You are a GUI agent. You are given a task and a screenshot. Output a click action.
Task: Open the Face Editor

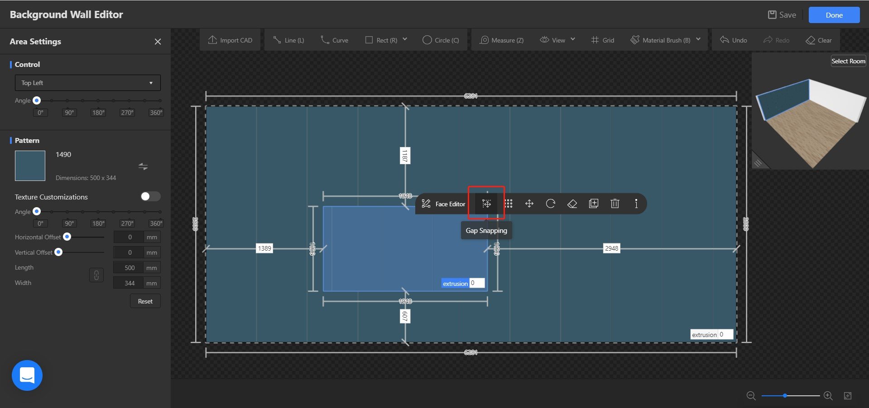(x=443, y=204)
